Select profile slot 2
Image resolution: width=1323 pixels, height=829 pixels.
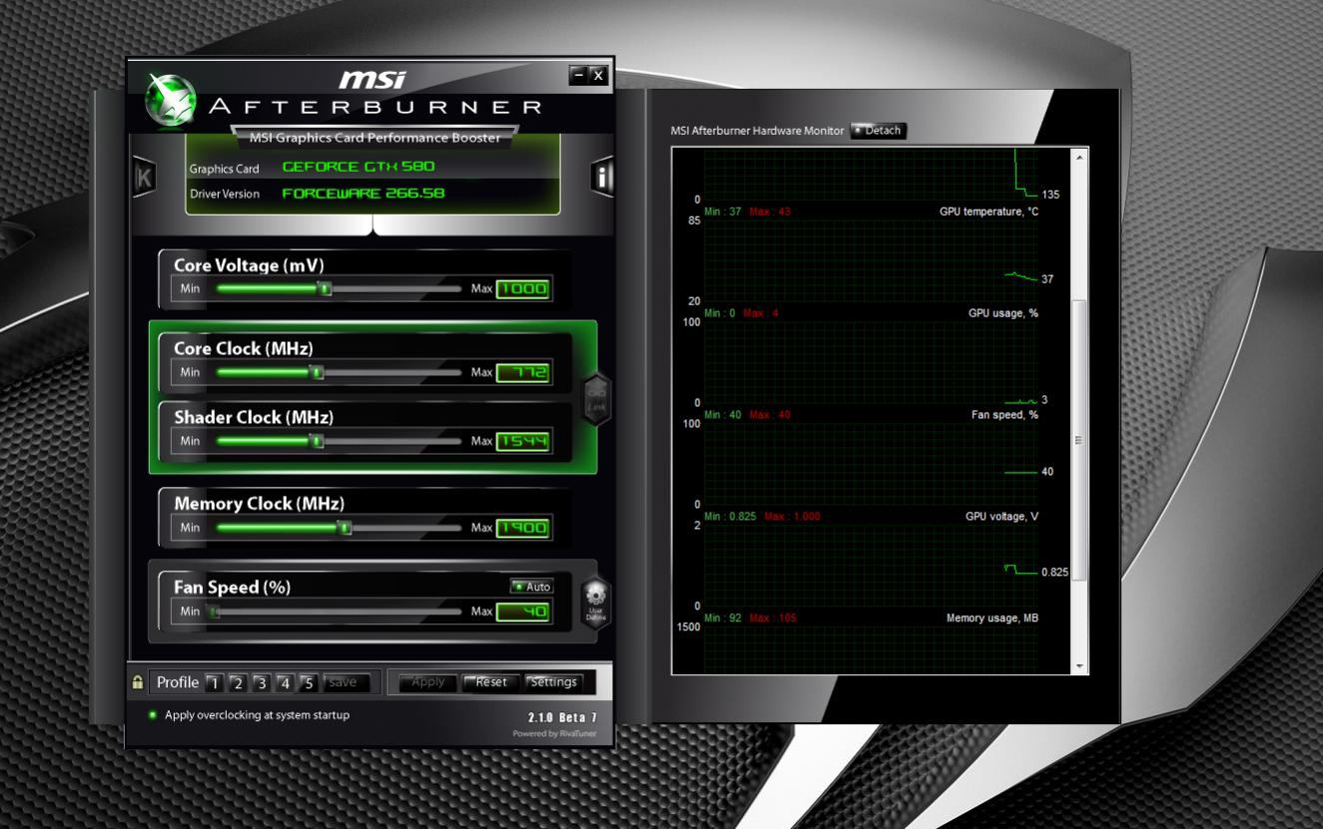point(238,683)
